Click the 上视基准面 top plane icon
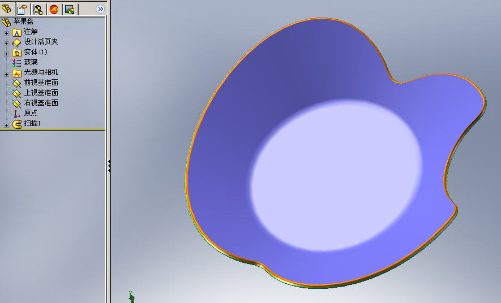The width and height of the screenshot is (501, 303). click(17, 93)
